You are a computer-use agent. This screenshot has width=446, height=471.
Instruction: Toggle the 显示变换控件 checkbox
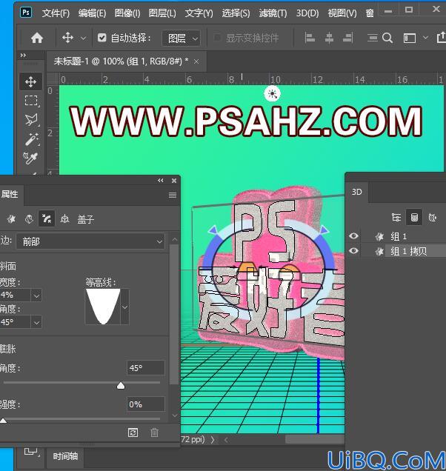tap(217, 38)
